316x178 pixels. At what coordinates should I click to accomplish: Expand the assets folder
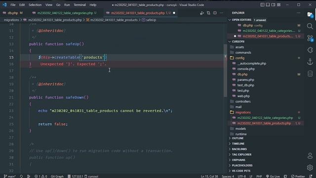click(x=266, y=47)
